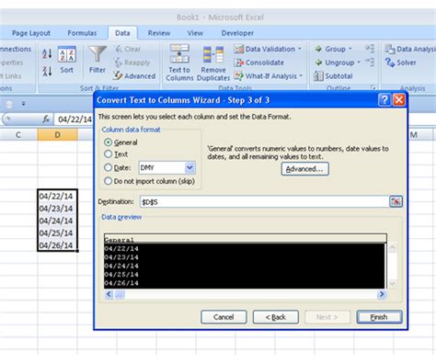This screenshot has width=436, height=363.
Task: Switch to the Review tab
Action: tap(159, 33)
